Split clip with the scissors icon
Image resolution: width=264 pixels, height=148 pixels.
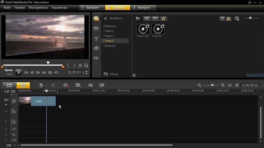pyautogui.click(x=80, y=66)
